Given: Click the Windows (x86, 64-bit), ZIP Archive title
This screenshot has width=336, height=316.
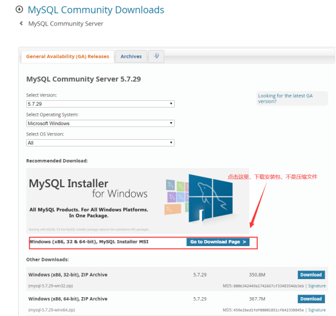Looking at the screenshot, I should point(68,299).
